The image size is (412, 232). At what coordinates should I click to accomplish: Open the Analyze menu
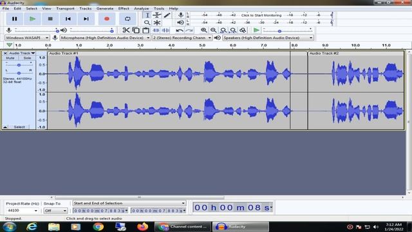click(x=142, y=8)
